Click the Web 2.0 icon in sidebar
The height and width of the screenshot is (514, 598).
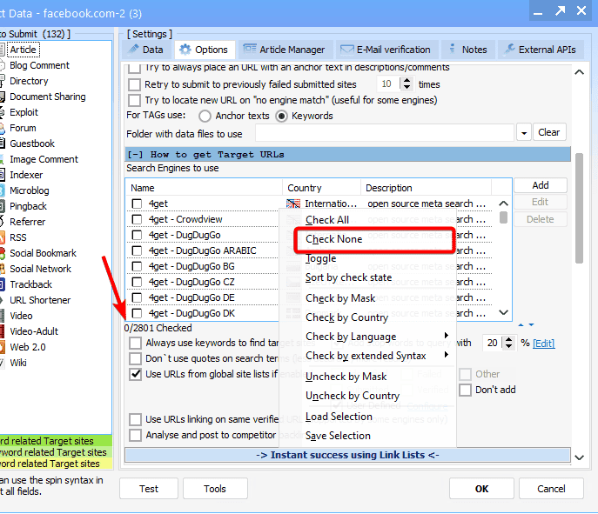pyautogui.click(x=2, y=347)
